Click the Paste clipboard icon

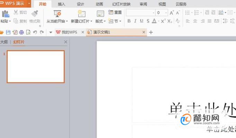point(6,14)
